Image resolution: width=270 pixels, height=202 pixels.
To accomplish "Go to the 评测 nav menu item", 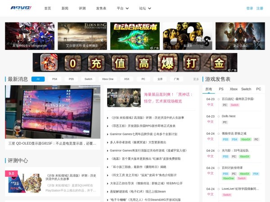I will 82,8.
